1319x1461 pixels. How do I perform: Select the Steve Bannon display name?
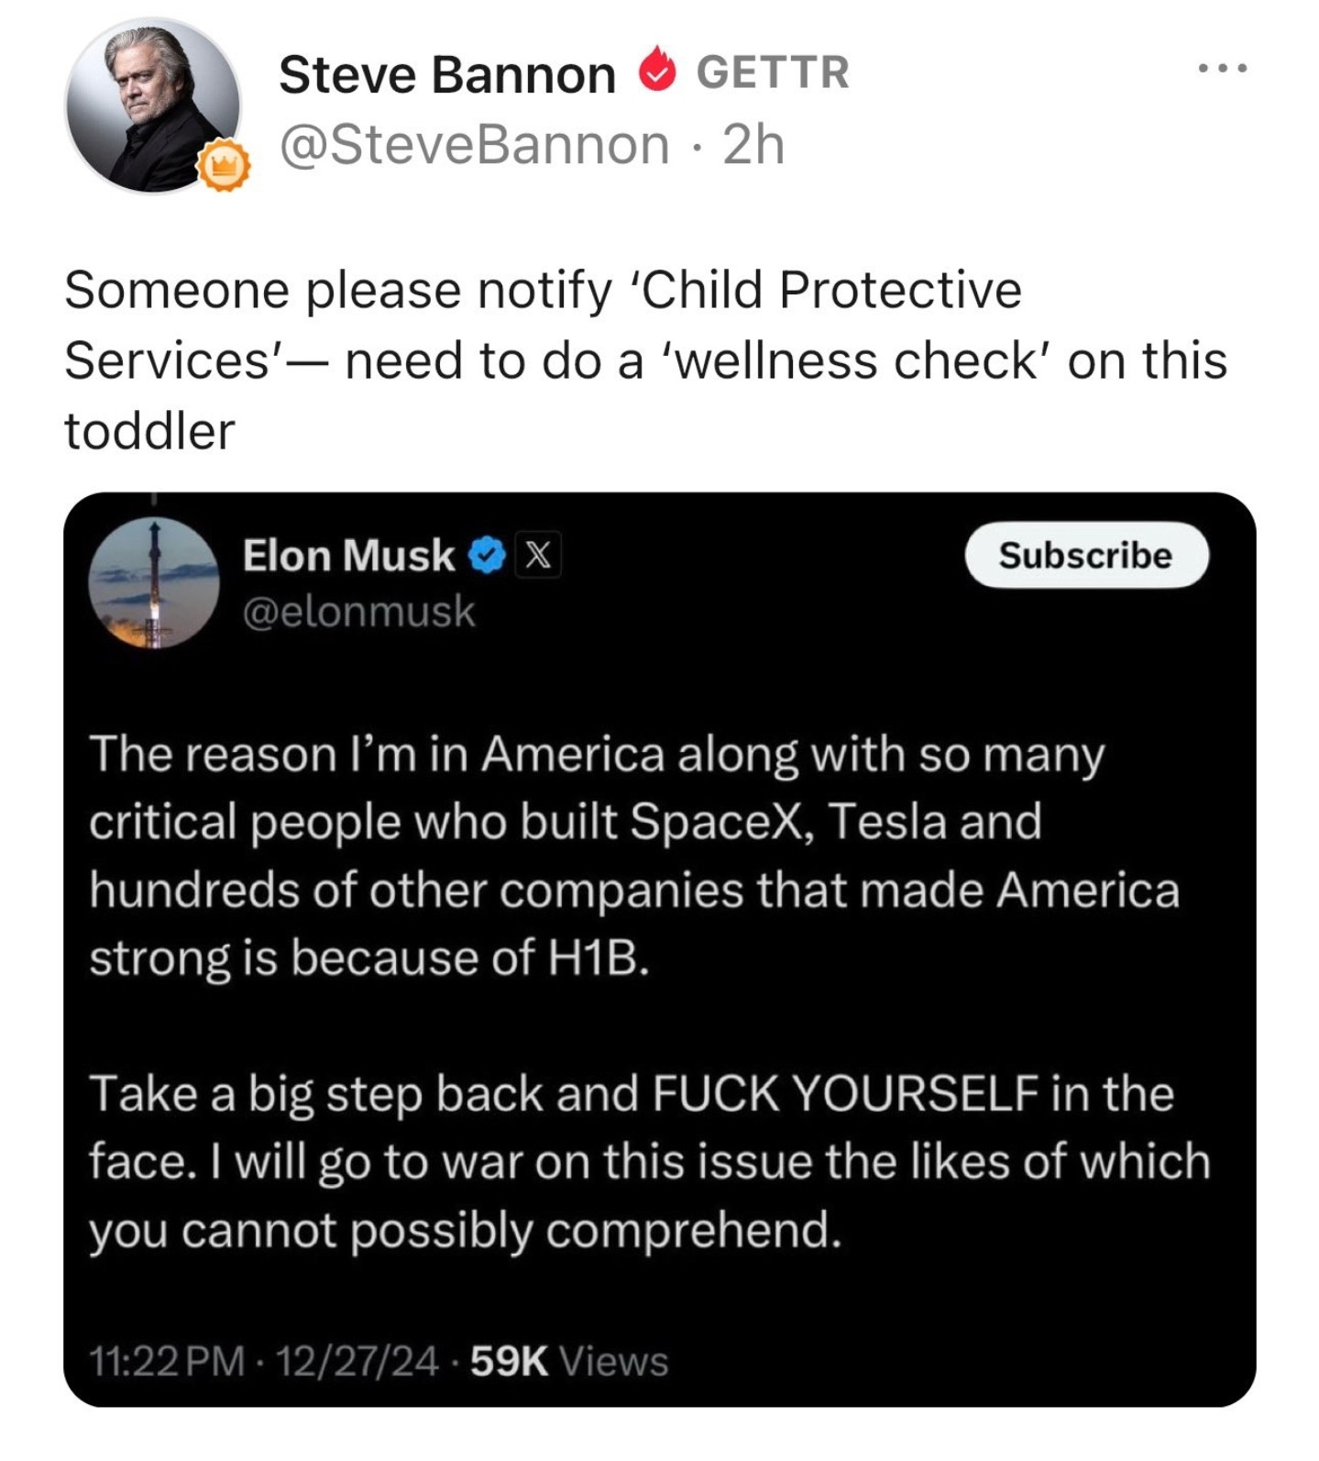(x=447, y=74)
